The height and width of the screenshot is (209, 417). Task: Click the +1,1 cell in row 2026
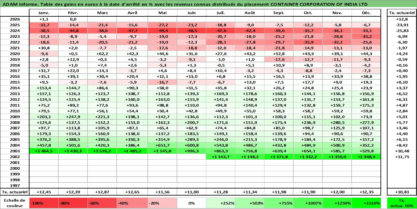click(44, 19)
